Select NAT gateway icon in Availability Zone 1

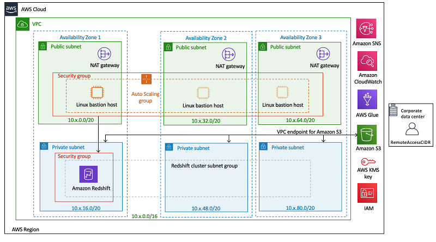tap(104, 53)
